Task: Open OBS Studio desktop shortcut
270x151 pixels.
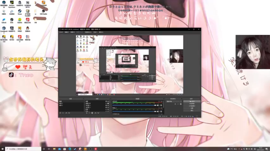Action: tap(44, 12)
